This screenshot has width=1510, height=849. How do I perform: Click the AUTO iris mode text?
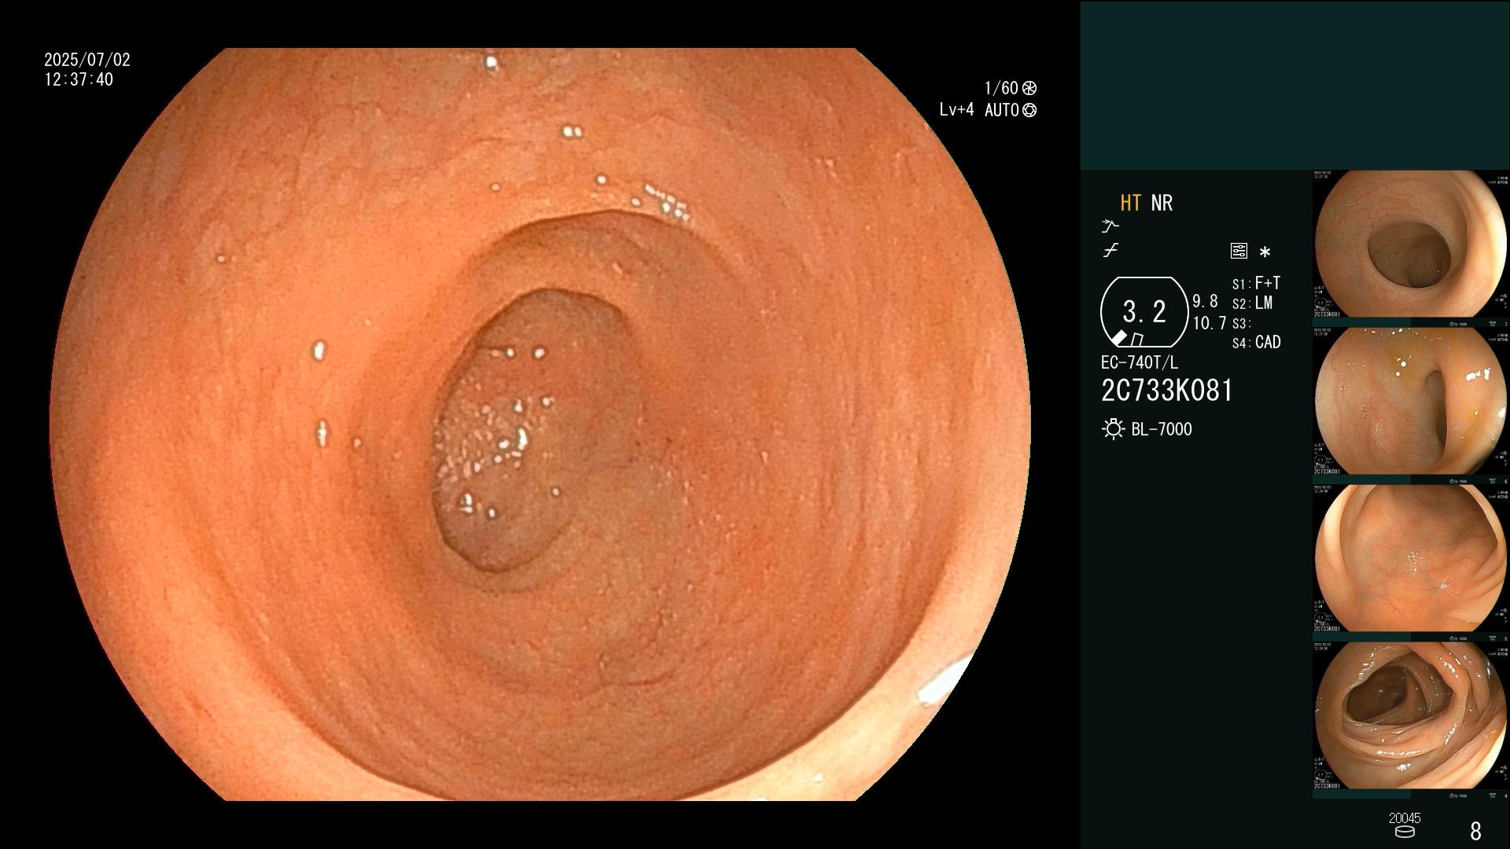(x=1001, y=110)
